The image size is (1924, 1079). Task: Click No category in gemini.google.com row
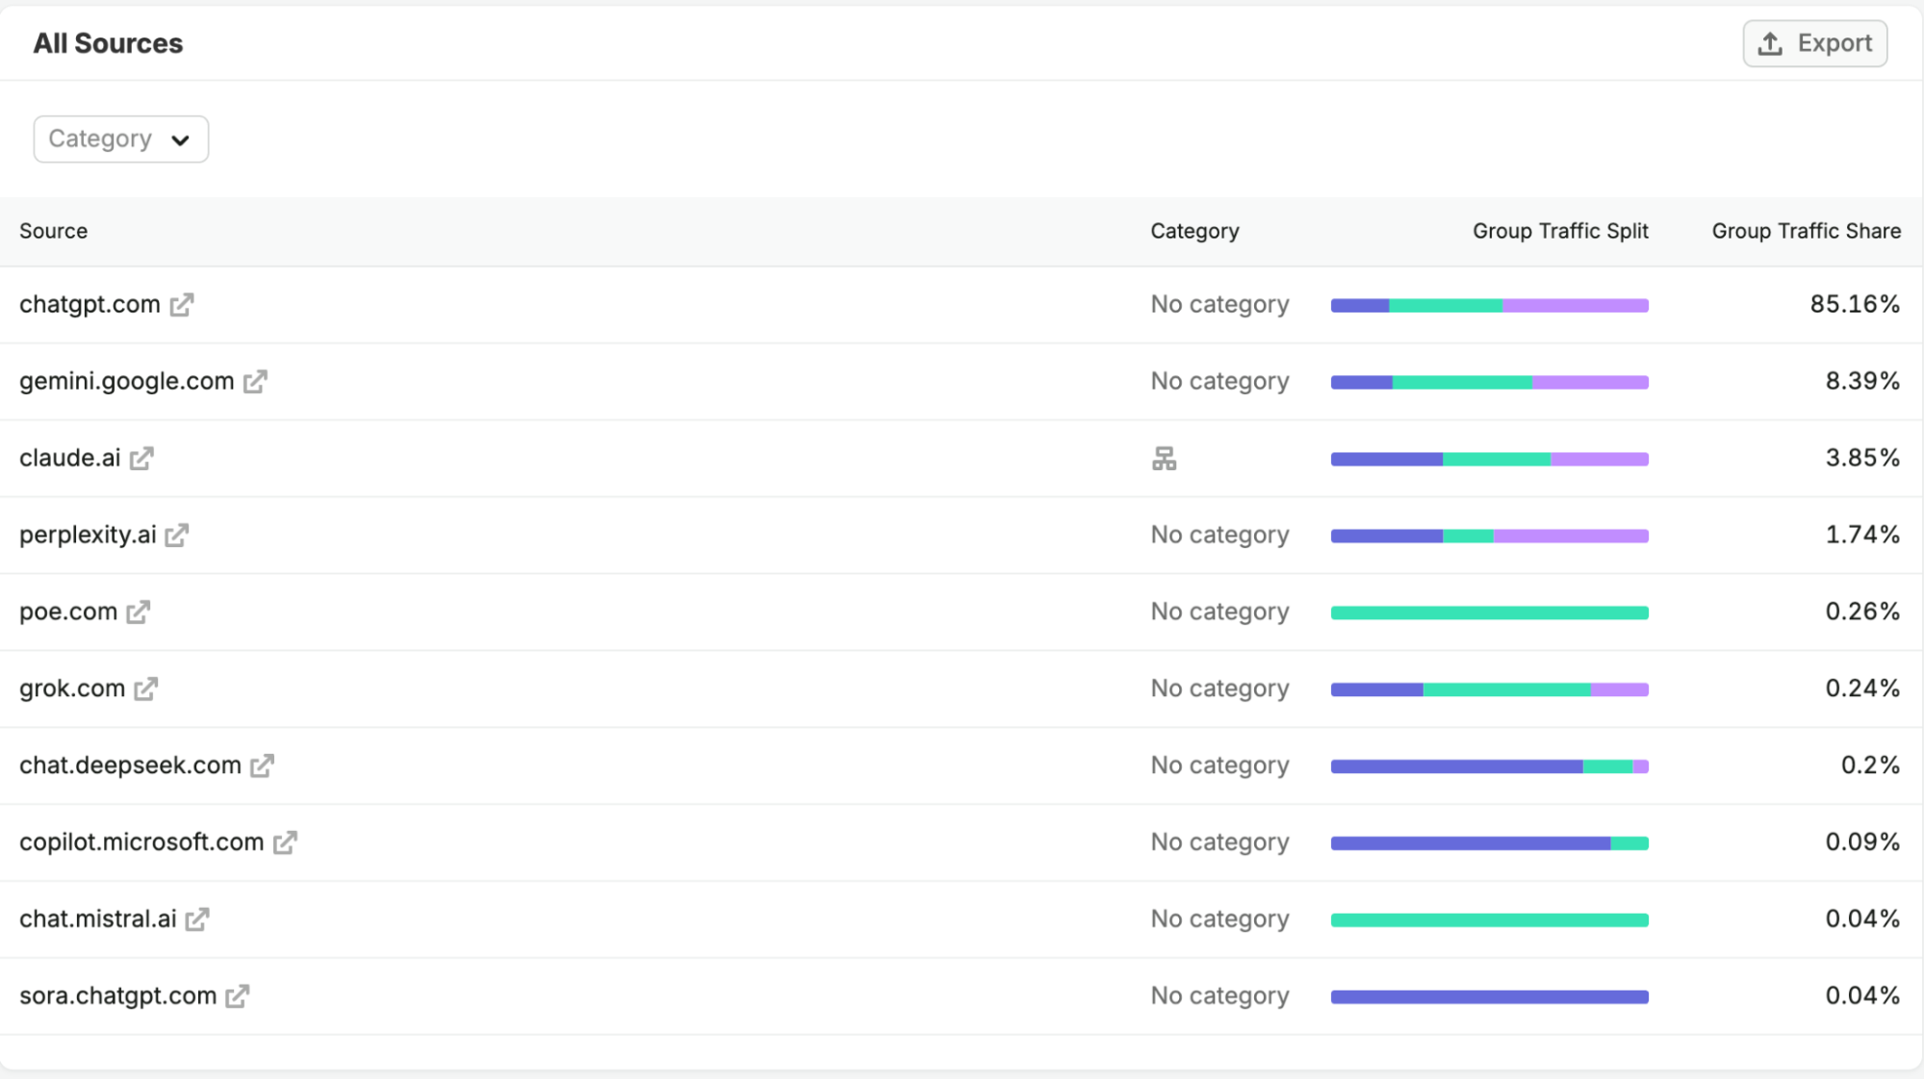pyautogui.click(x=1219, y=382)
